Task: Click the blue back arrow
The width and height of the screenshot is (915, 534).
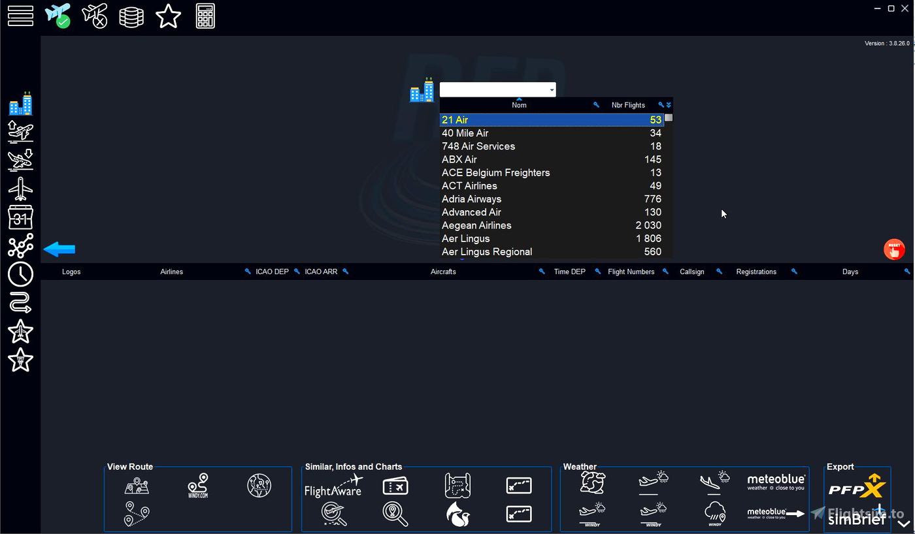Action: [x=59, y=249]
